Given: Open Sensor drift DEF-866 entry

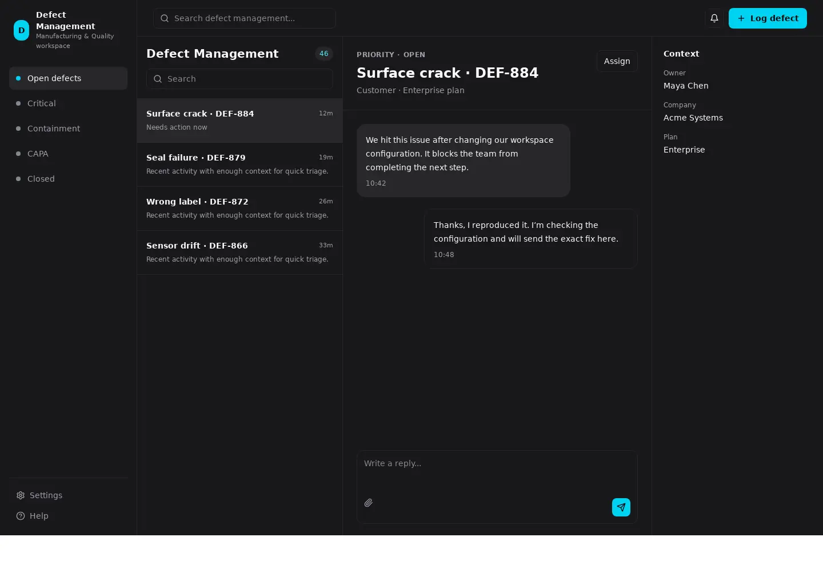Looking at the screenshot, I should (239, 253).
